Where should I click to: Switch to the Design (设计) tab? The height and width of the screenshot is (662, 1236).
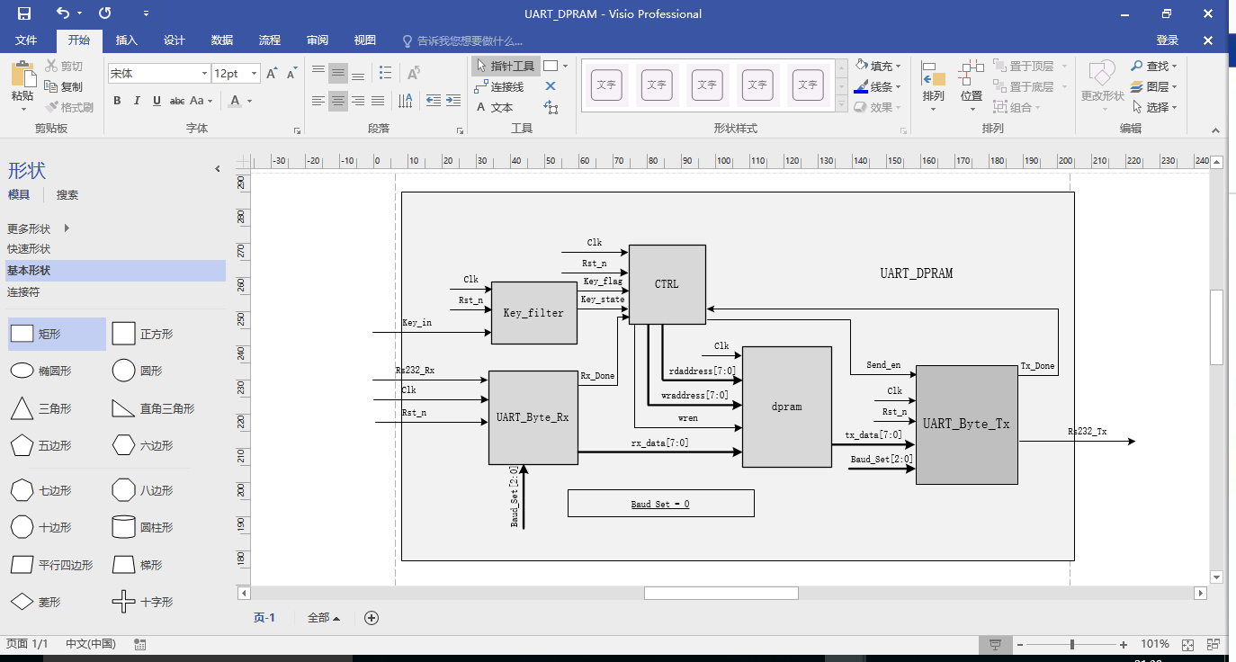pyautogui.click(x=175, y=40)
